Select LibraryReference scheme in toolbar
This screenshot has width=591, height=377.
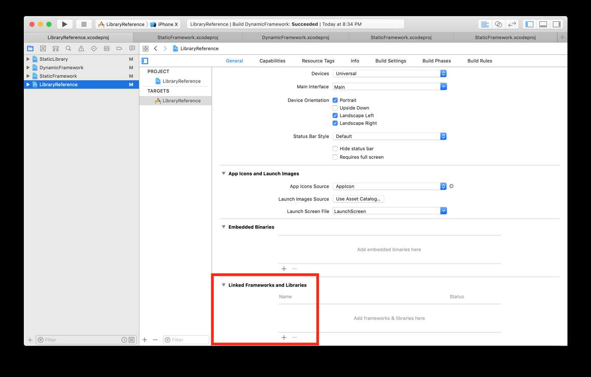point(121,24)
